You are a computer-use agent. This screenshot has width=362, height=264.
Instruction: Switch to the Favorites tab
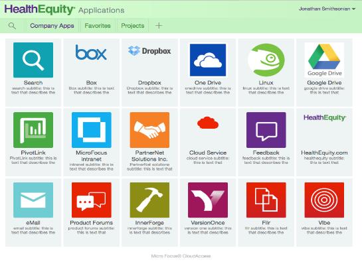coord(98,26)
